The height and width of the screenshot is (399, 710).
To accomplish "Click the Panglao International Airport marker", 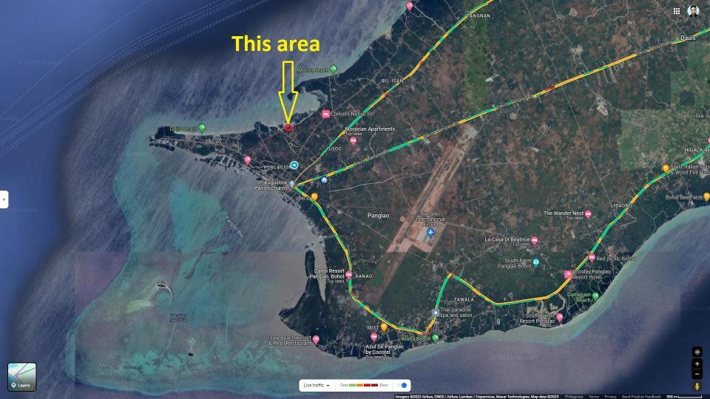I will tap(430, 233).
